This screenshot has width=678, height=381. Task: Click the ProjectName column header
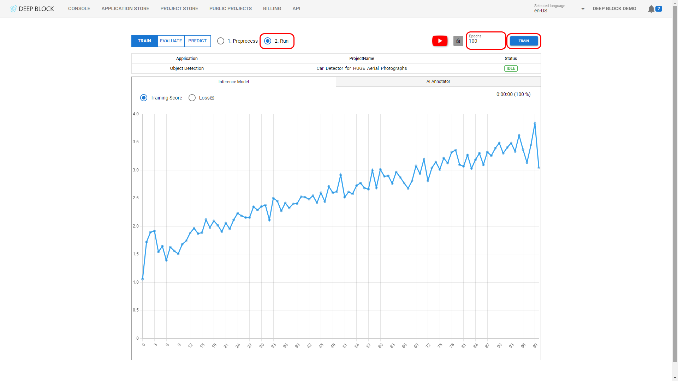tap(362, 59)
